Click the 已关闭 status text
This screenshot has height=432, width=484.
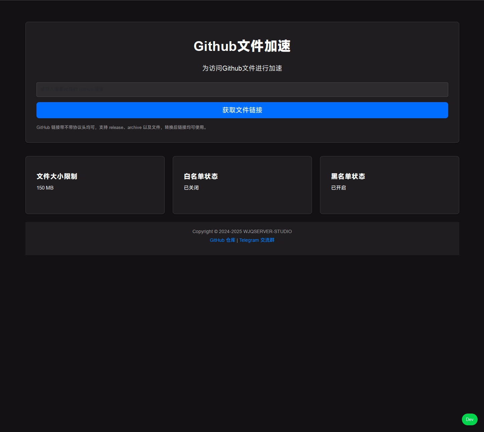pyautogui.click(x=191, y=188)
